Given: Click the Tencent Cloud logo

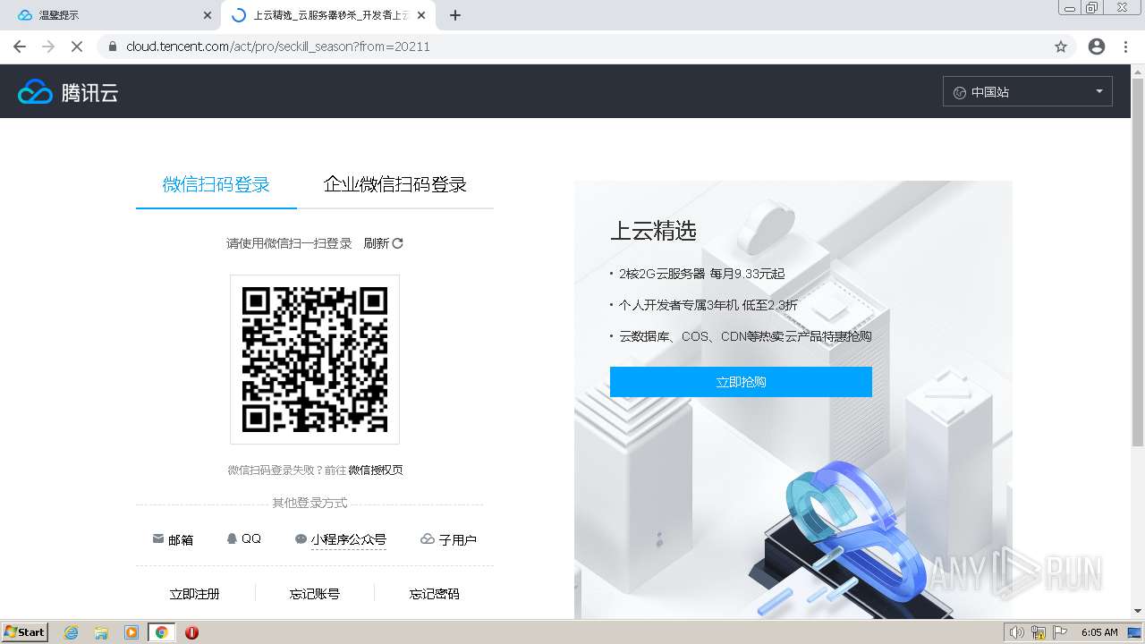Looking at the screenshot, I should click(x=68, y=92).
